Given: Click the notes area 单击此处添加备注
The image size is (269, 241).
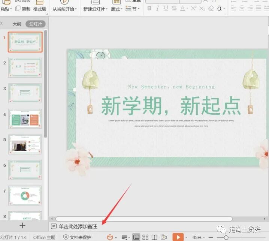Looking at the screenshot, I should (78, 226).
